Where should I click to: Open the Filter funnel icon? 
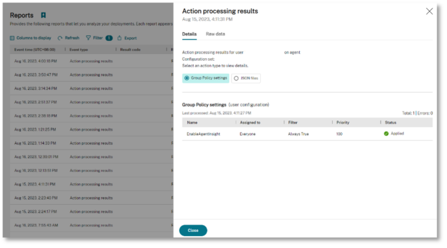pos(88,38)
